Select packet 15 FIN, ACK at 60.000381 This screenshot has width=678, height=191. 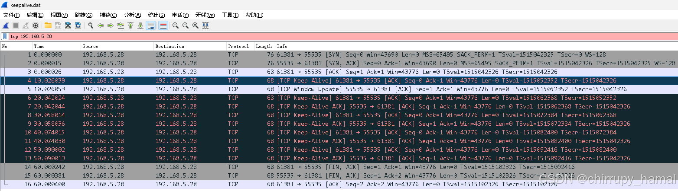(x=339, y=175)
